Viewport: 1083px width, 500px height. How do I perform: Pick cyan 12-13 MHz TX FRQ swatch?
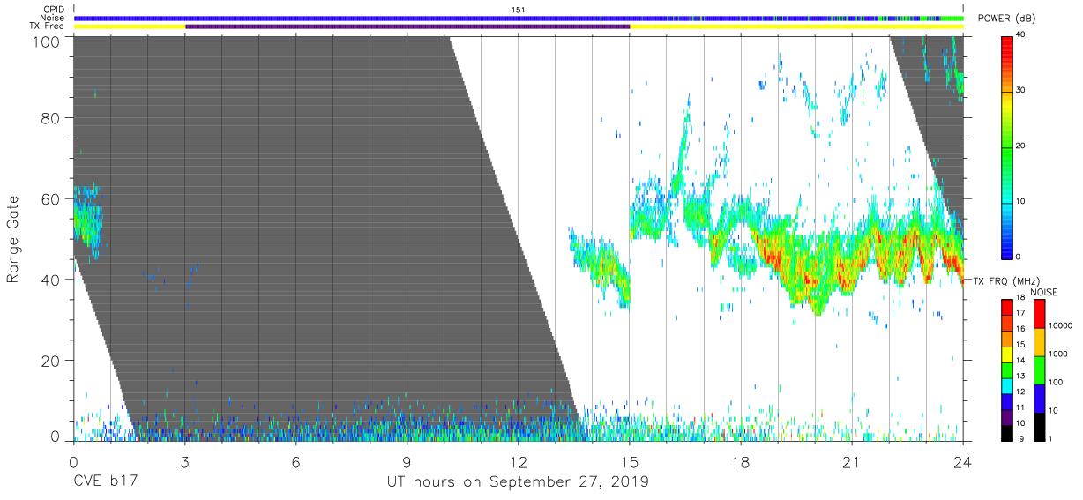1007,384
